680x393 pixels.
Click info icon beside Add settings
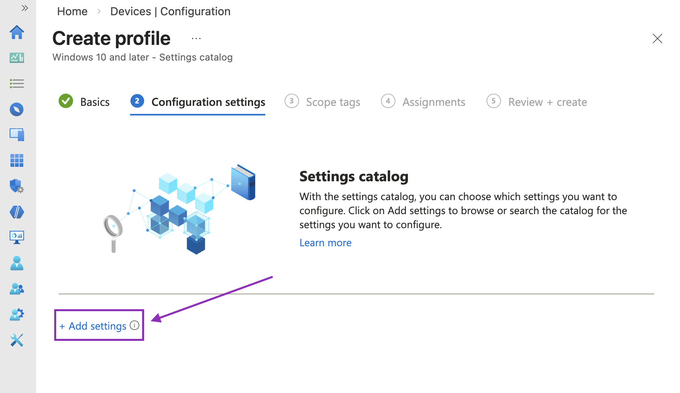(x=134, y=325)
